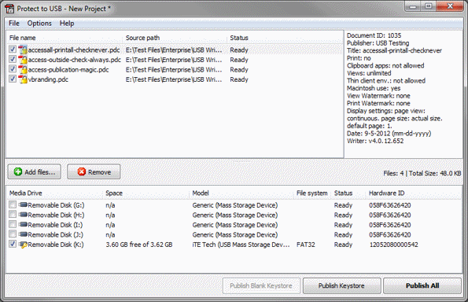Click the key drive icon for Removable Disk (K:)

click(23, 245)
